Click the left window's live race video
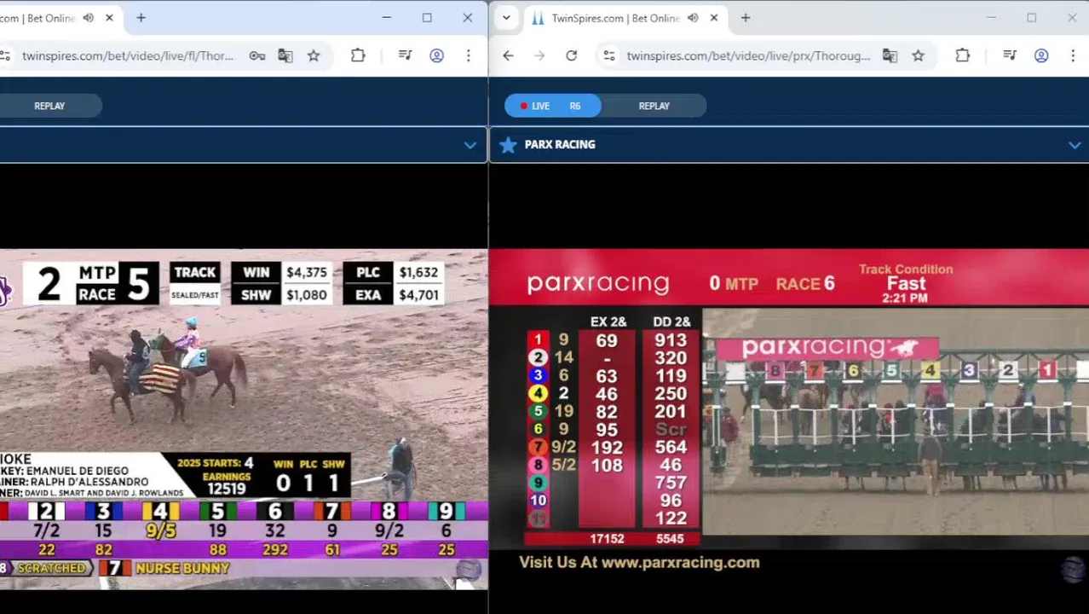 pos(244,418)
